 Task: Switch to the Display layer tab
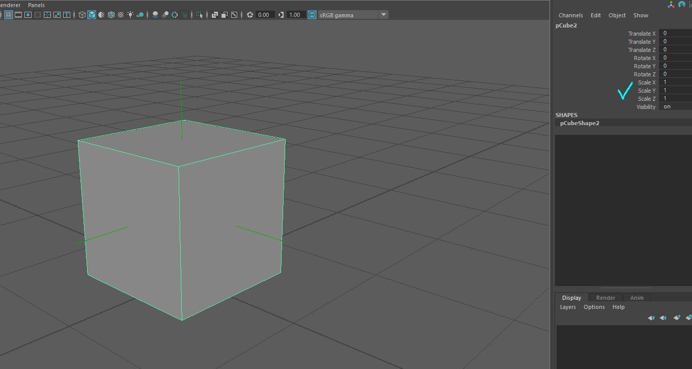571,298
